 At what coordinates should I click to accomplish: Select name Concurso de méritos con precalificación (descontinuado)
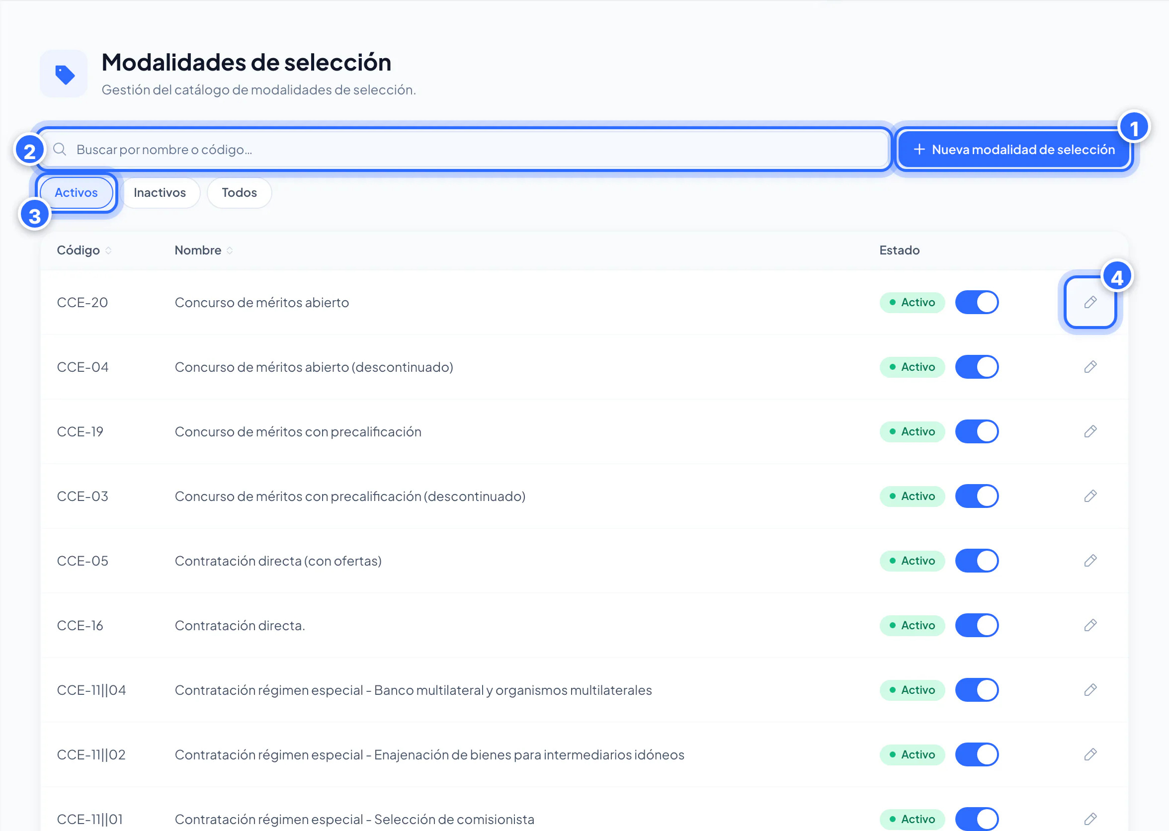350,497
